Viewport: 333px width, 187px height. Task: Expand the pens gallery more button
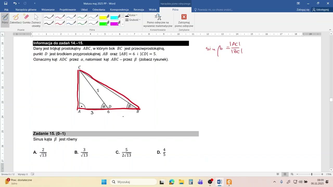[123, 24]
